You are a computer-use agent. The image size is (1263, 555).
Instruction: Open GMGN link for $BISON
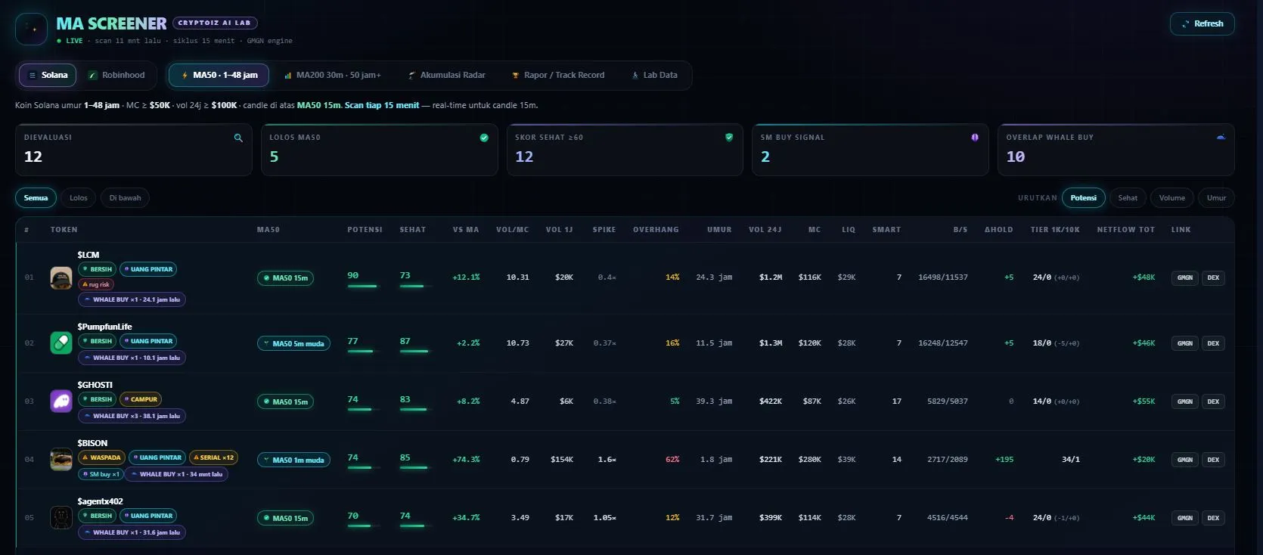tap(1185, 460)
